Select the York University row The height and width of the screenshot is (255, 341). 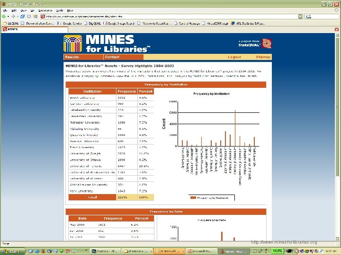(111, 191)
